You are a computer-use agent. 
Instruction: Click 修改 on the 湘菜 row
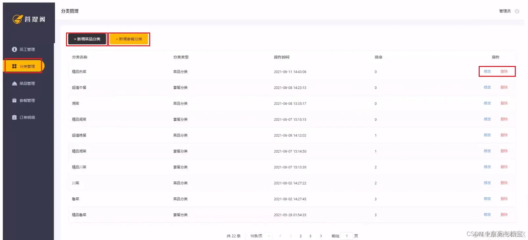(487, 103)
